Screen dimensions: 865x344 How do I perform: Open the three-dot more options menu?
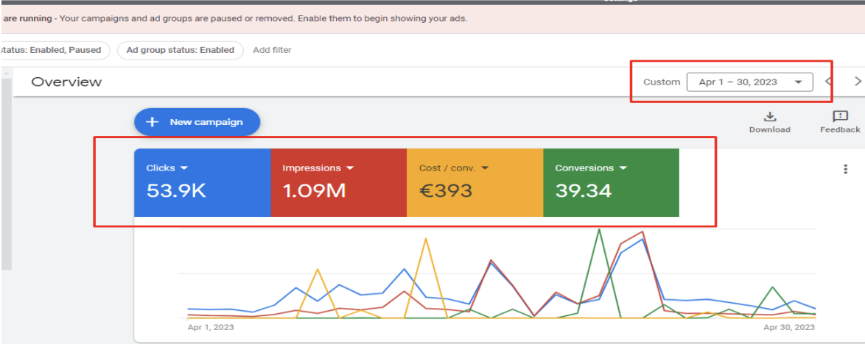click(x=845, y=169)
